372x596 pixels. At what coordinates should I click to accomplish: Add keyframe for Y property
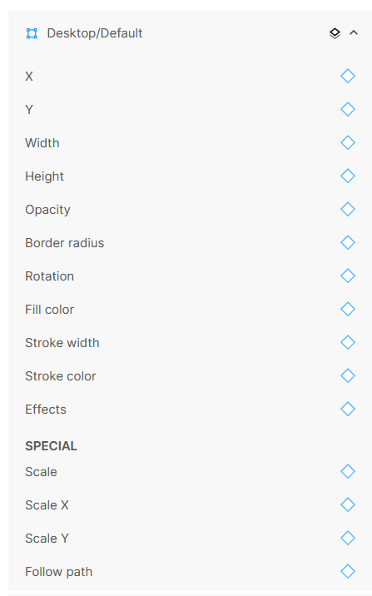click(x=348, y=110)
